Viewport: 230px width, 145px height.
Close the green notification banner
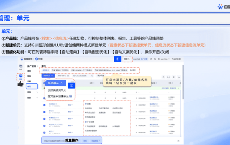[178, 88]
